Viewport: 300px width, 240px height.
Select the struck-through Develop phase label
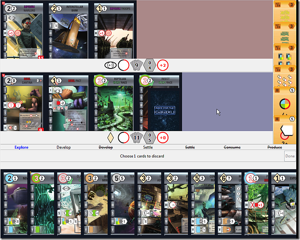click(106, 147)
